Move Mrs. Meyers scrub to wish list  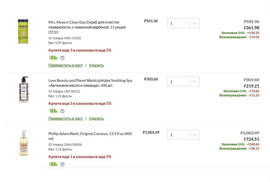tap(65, 65)
